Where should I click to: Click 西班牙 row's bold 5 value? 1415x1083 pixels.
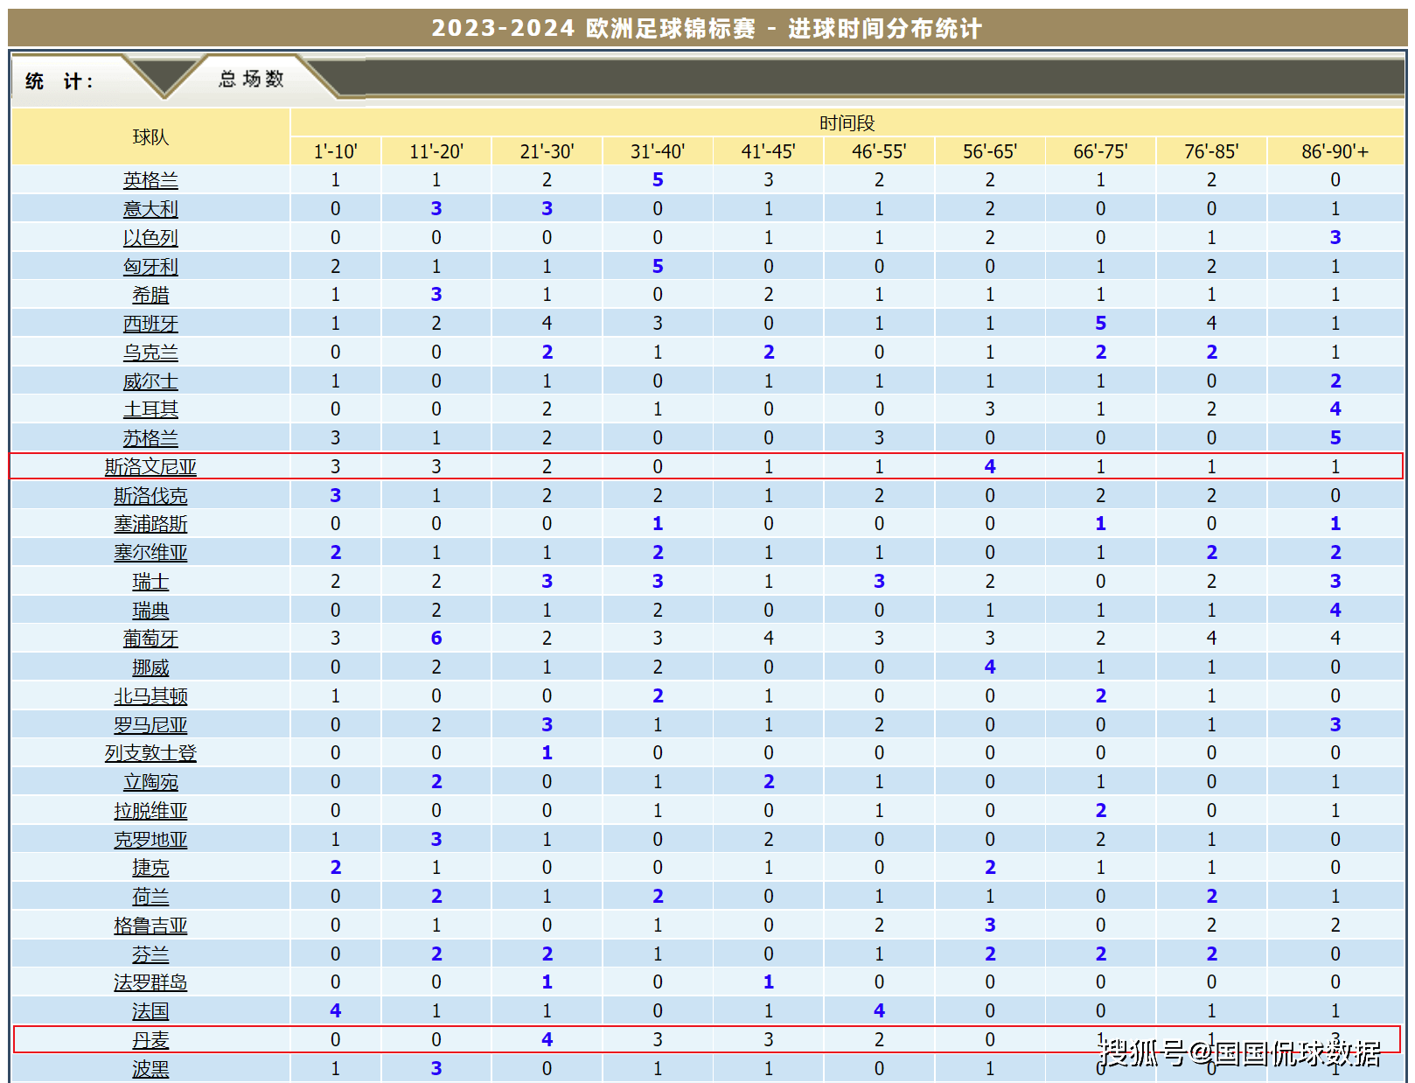pos(1100,324)
